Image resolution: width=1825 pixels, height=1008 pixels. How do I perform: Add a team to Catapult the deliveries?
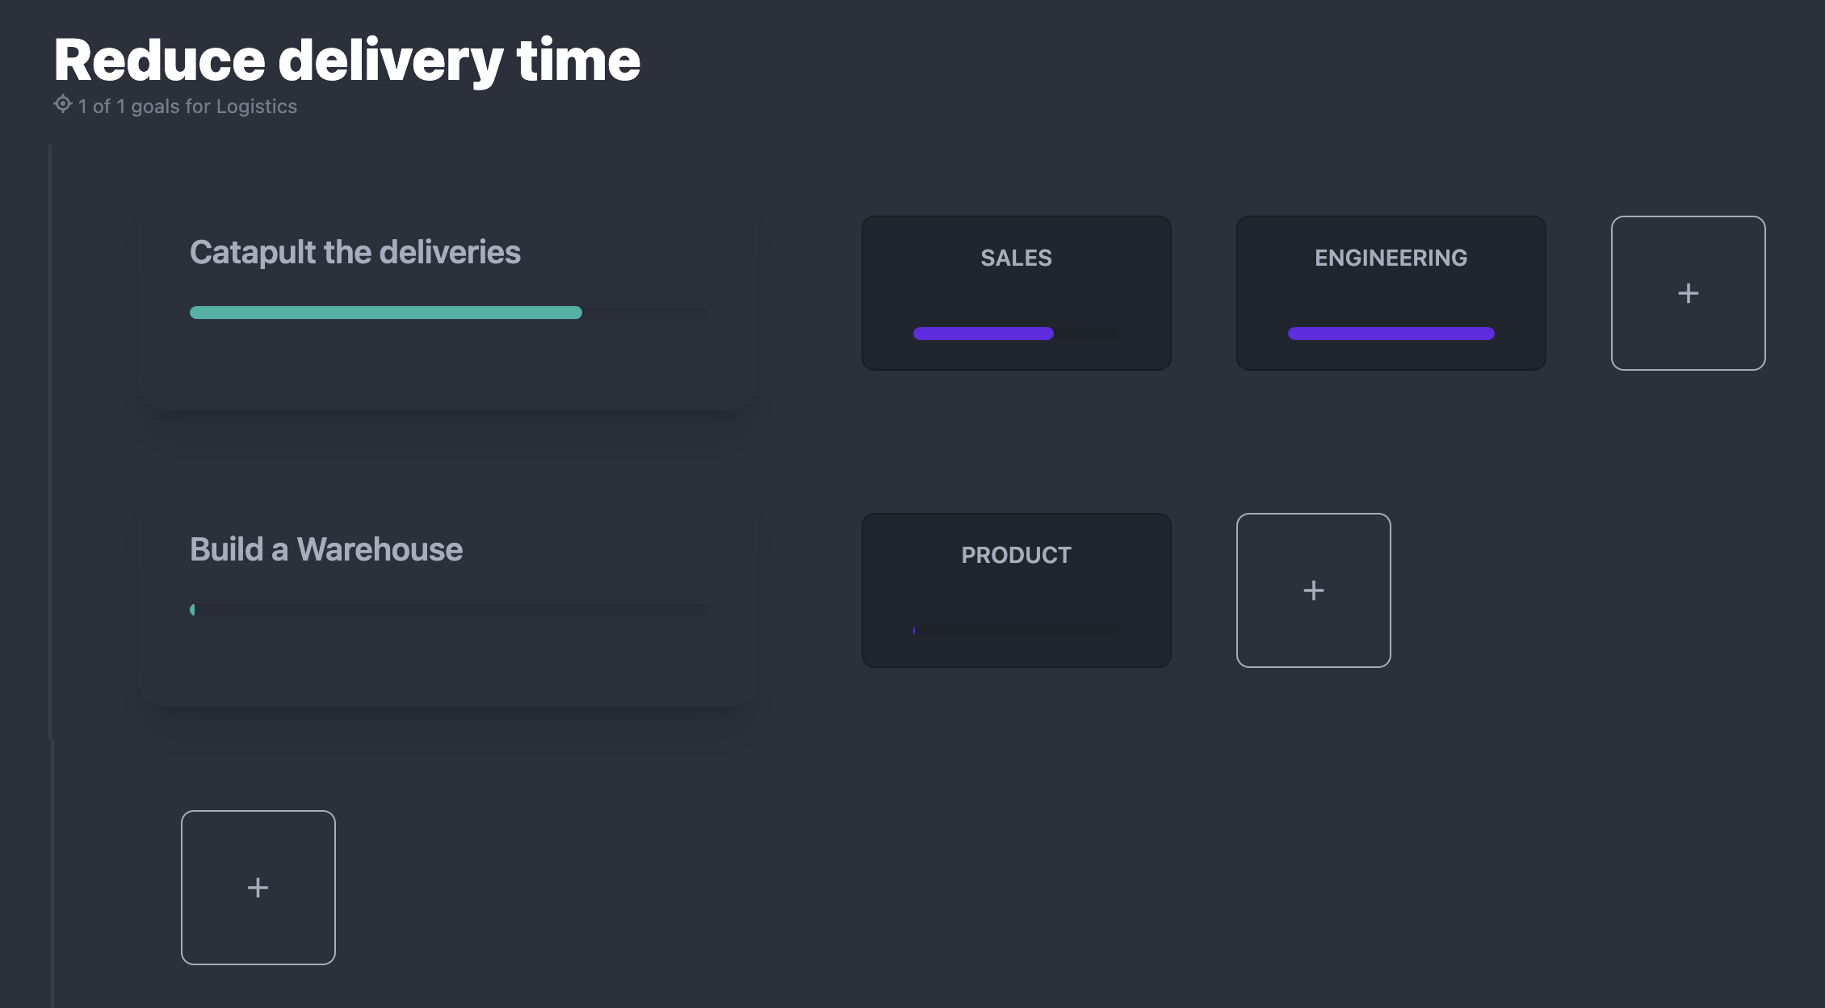pos(1688,293)
